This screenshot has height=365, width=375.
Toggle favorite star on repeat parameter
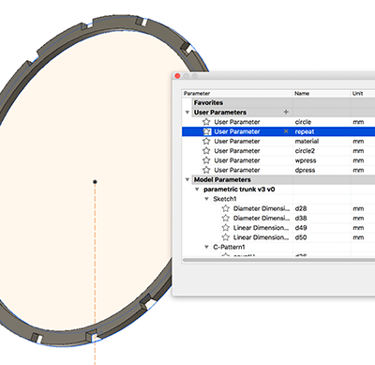[207, 131]
